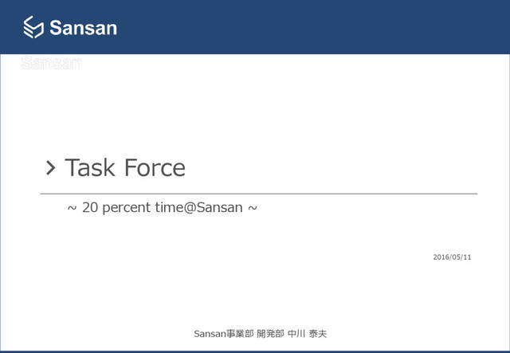Click the chevron arrow before Task Force
The height and width of the screenshot is (353, 510).
50,168
